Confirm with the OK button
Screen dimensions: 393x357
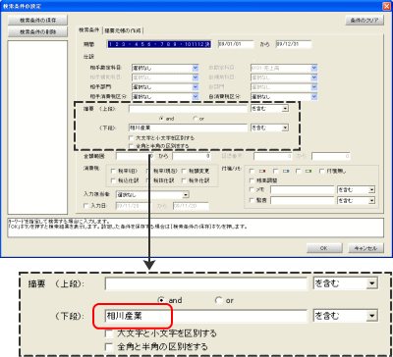[324, 248]
